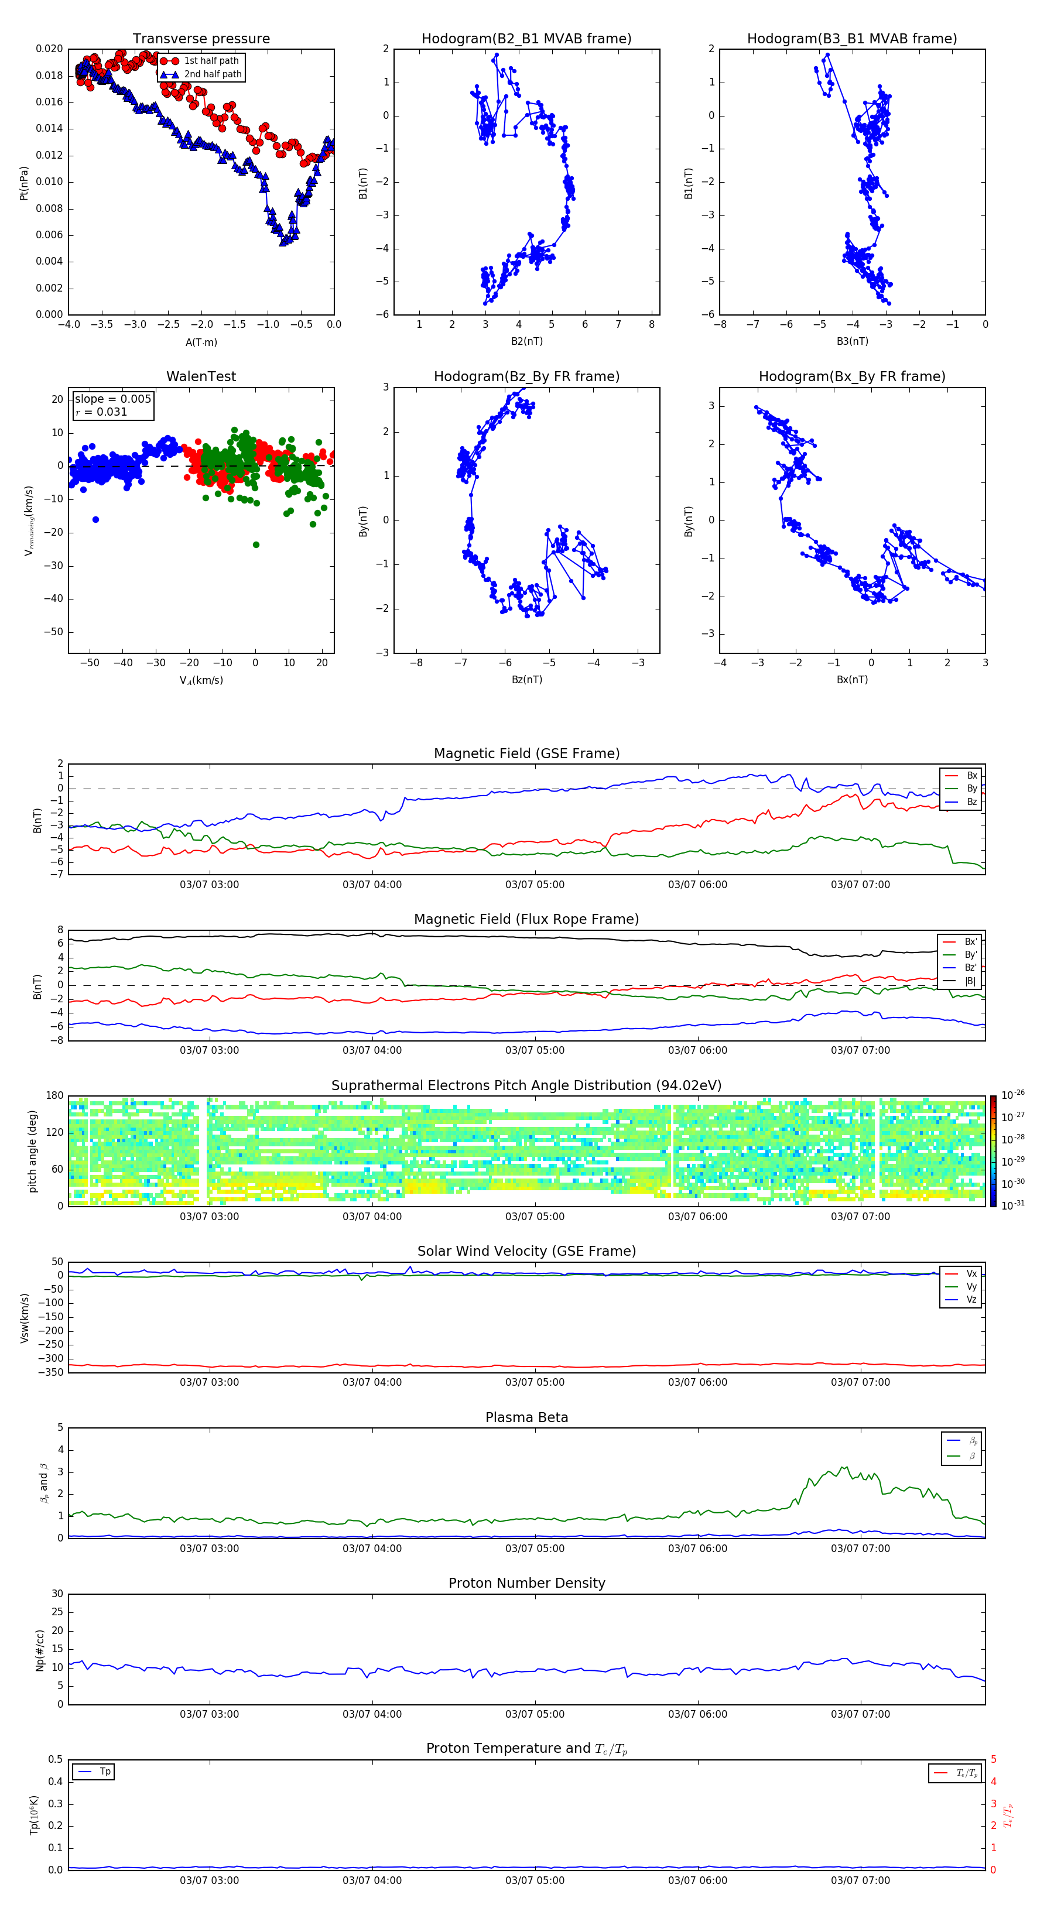The width and height of the screenshot is (1054, 1932).
Task: Click the βp legend entry in Plasma Beta
Action: coord(961,1441)
